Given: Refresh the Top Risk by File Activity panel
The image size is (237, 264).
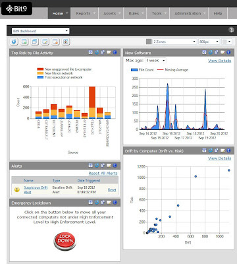Looking at the screenshot, I should (97, 52).
